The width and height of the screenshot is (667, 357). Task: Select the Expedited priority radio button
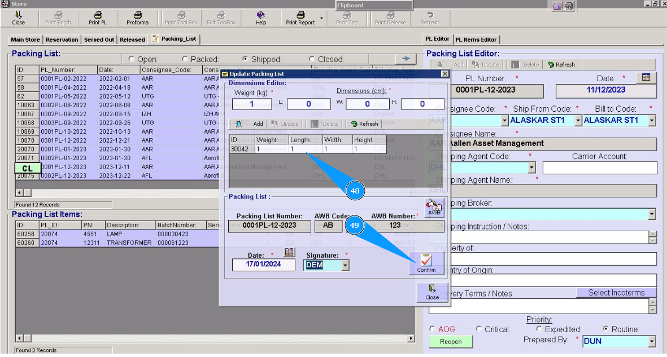point(539,329)
